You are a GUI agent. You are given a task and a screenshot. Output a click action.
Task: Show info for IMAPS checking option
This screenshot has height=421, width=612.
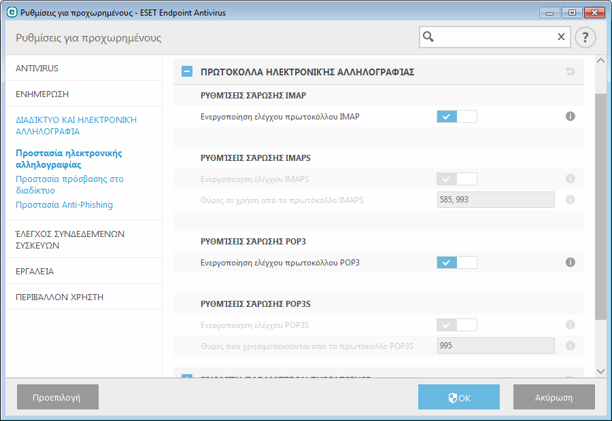pos(571,179)
